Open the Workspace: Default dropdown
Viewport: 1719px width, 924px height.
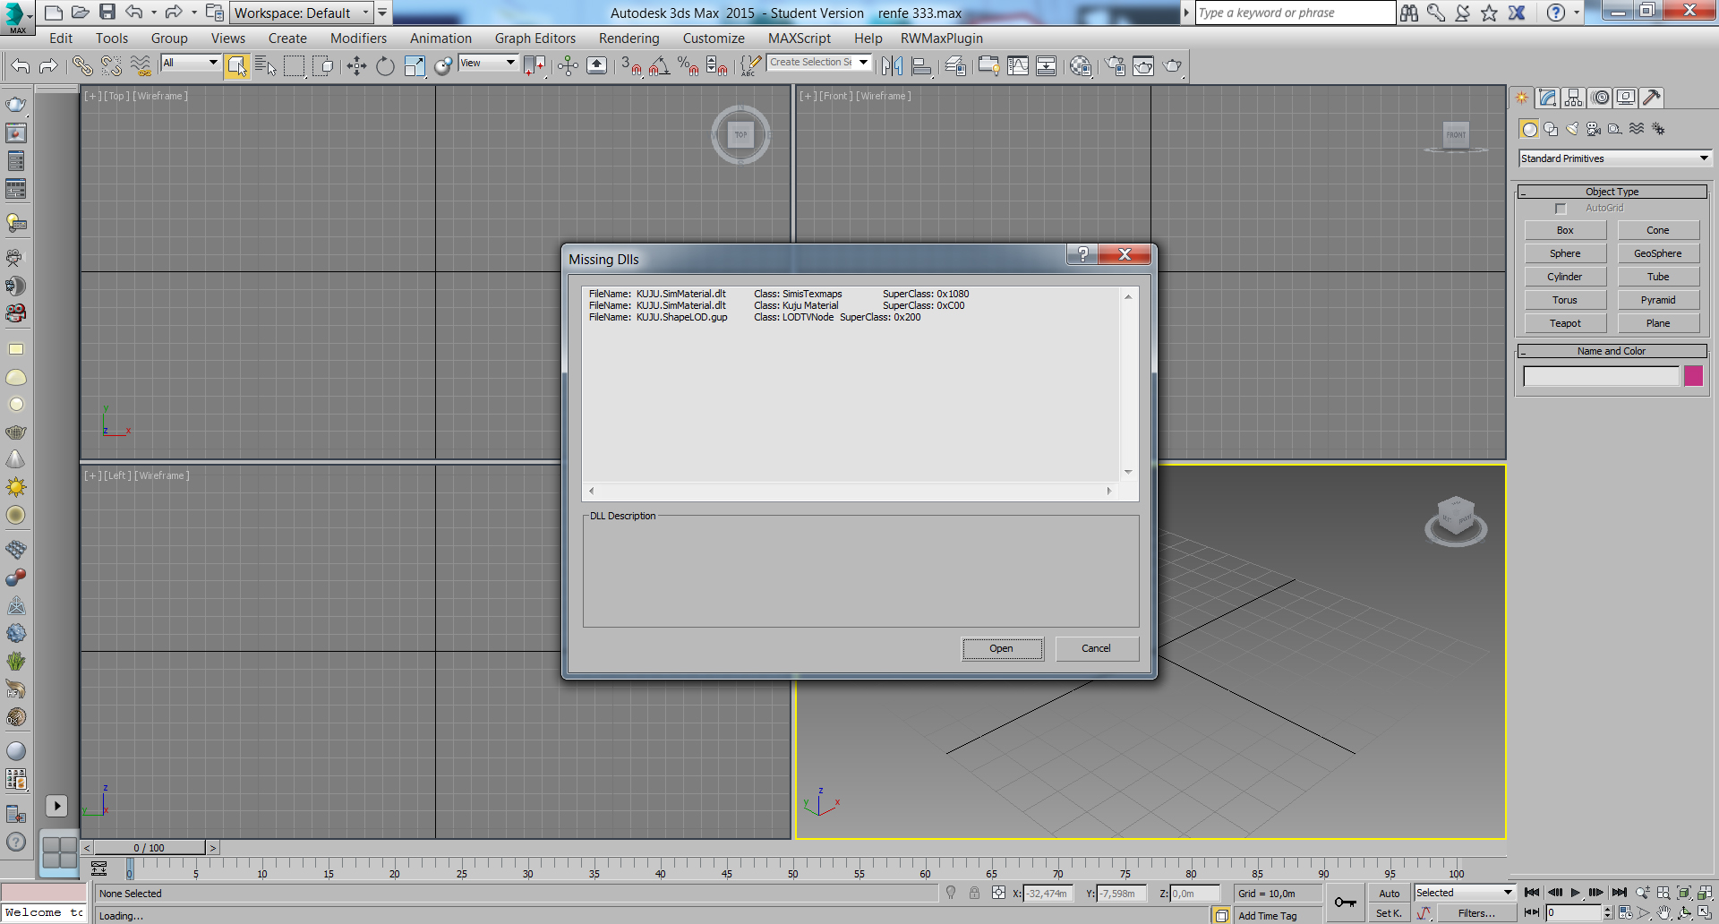click(301, 13)
